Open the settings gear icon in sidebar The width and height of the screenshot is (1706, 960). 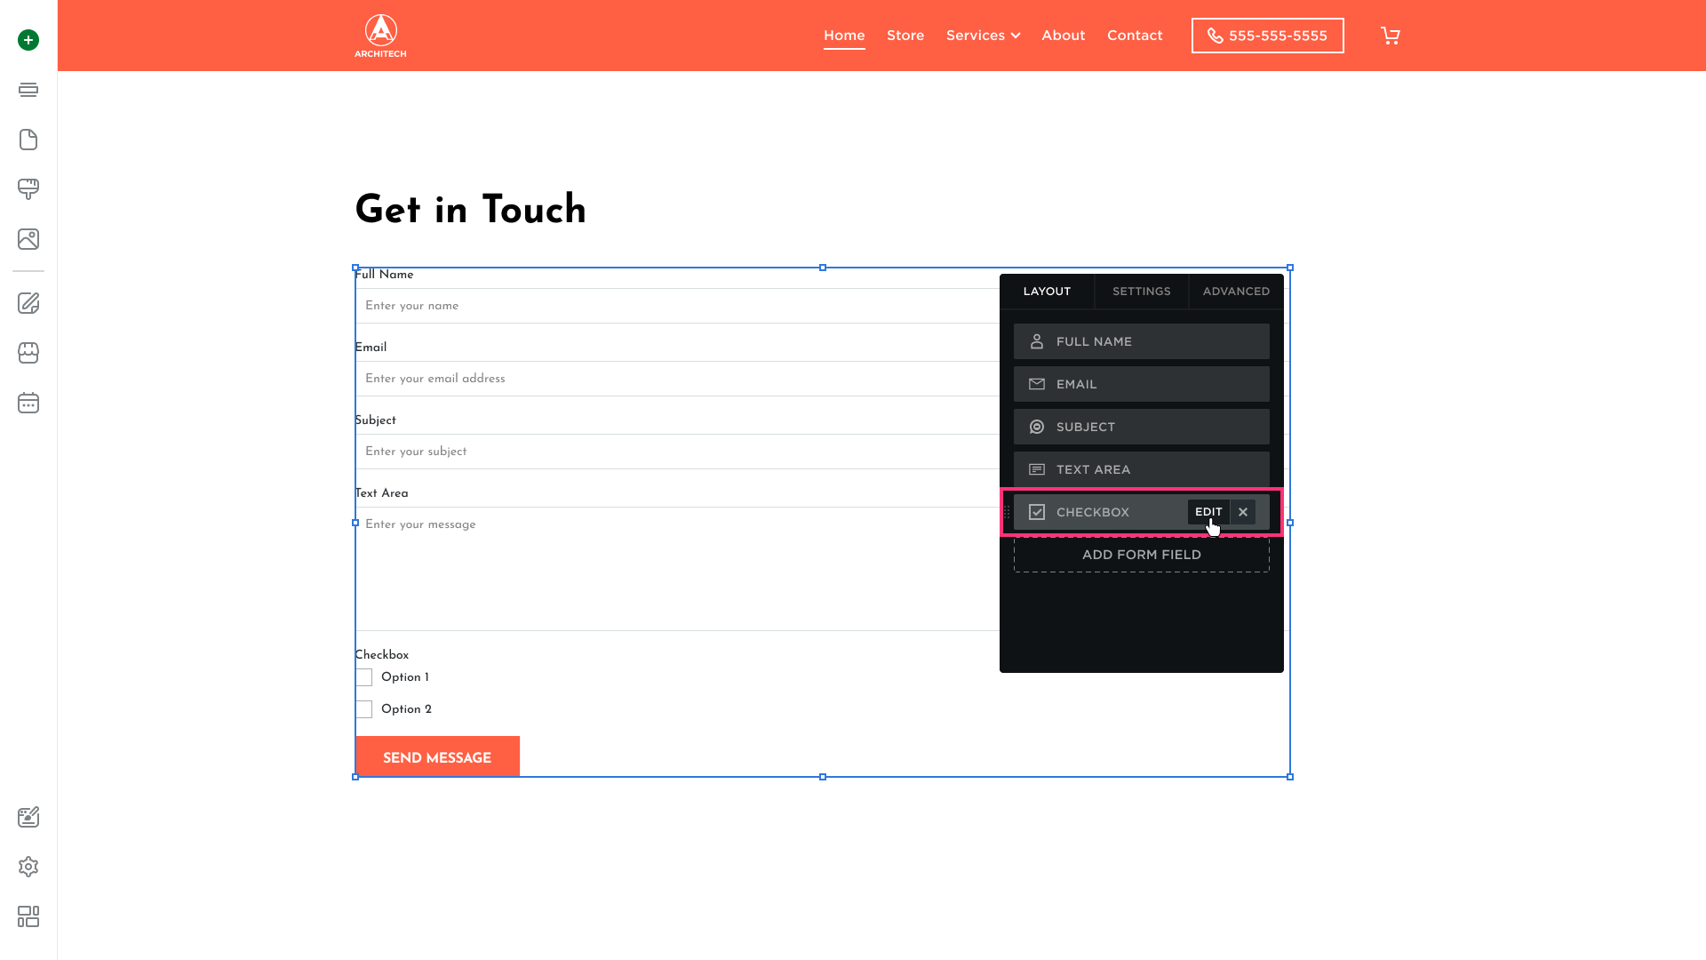(28, 867)
